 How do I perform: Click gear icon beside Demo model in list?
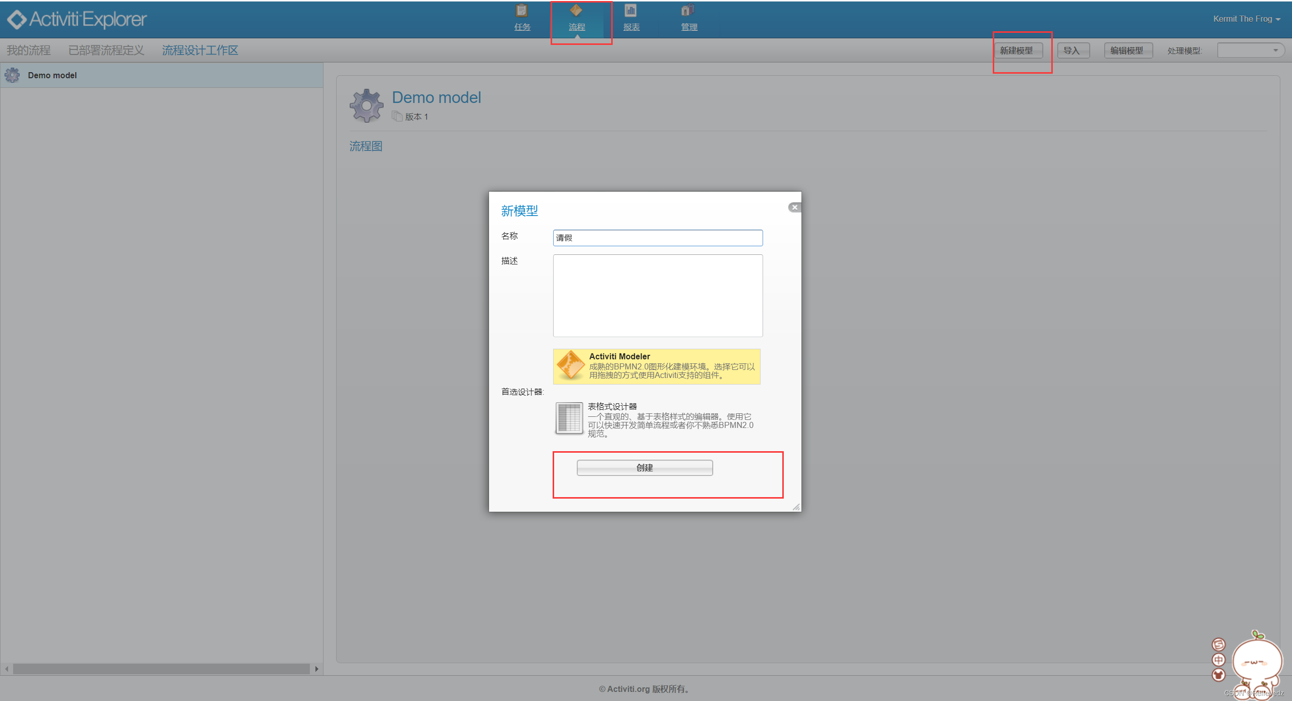pyautogui.click(x=13, y=75)
